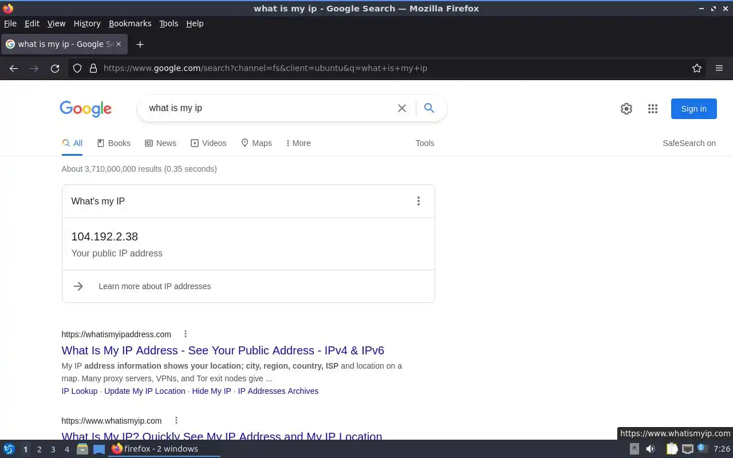Open the File menu
Image resolution: width=733 pixels, height=458 pixels.
pyautogui.click(x=10, y=23)
